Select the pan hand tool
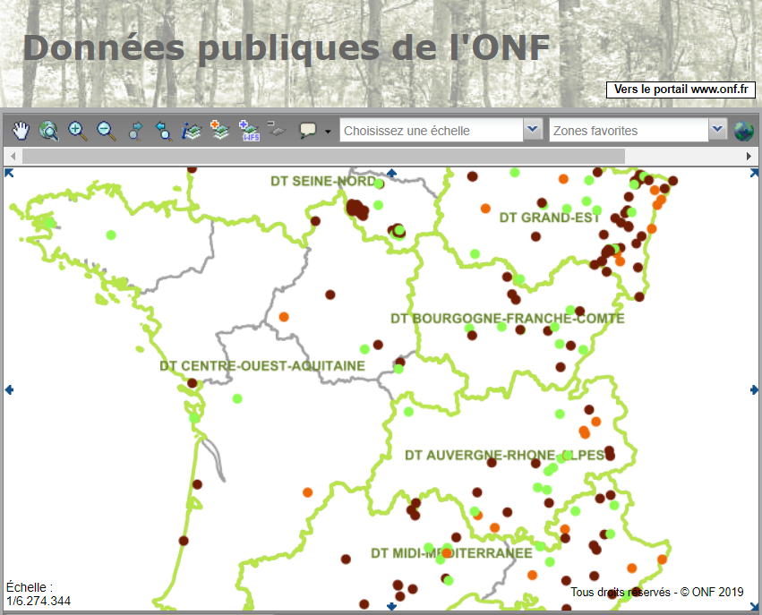The width and height of the screenshot is (762, 615). [x=21, y=131]
